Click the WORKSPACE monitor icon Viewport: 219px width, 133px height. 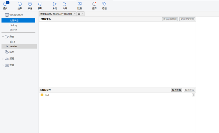click(7, 15)
